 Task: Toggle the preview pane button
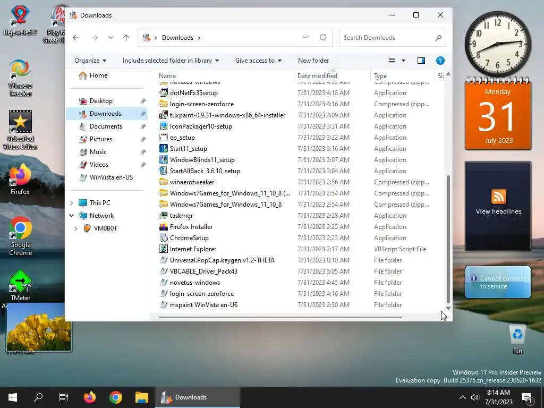pyautogui.click(x=421, y=61)
